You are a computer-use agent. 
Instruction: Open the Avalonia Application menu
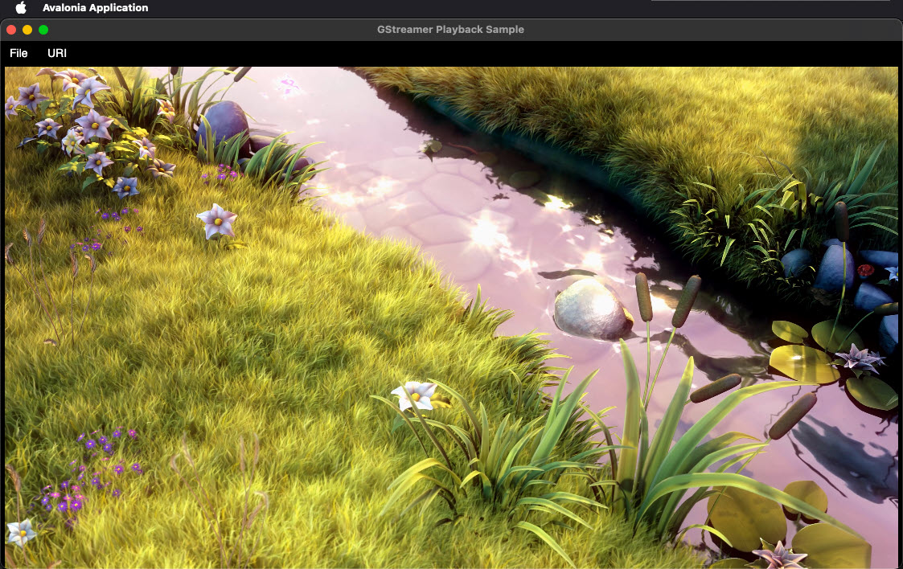(96, 7)
